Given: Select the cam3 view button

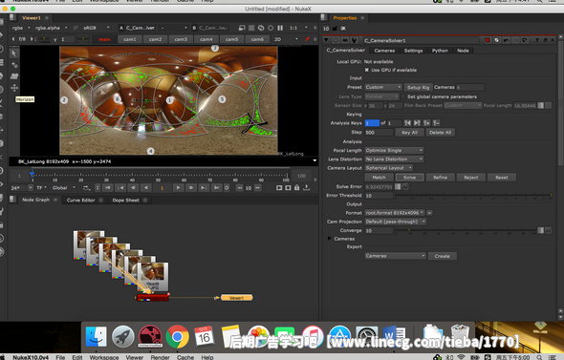Looking at the screenshot, I should [181, 39].
